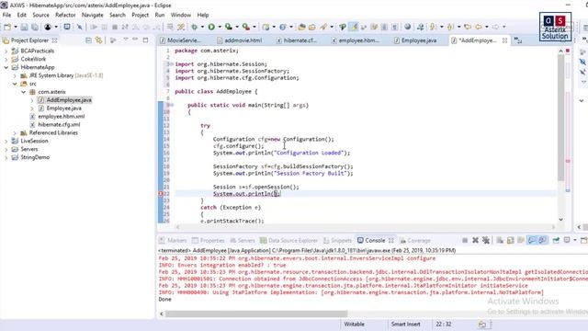Open the Snippets view tab
588x331 pixels.
337,241
